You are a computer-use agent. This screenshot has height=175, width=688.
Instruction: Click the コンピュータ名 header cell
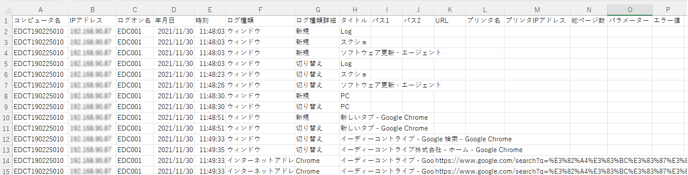[x=41, y=21]
